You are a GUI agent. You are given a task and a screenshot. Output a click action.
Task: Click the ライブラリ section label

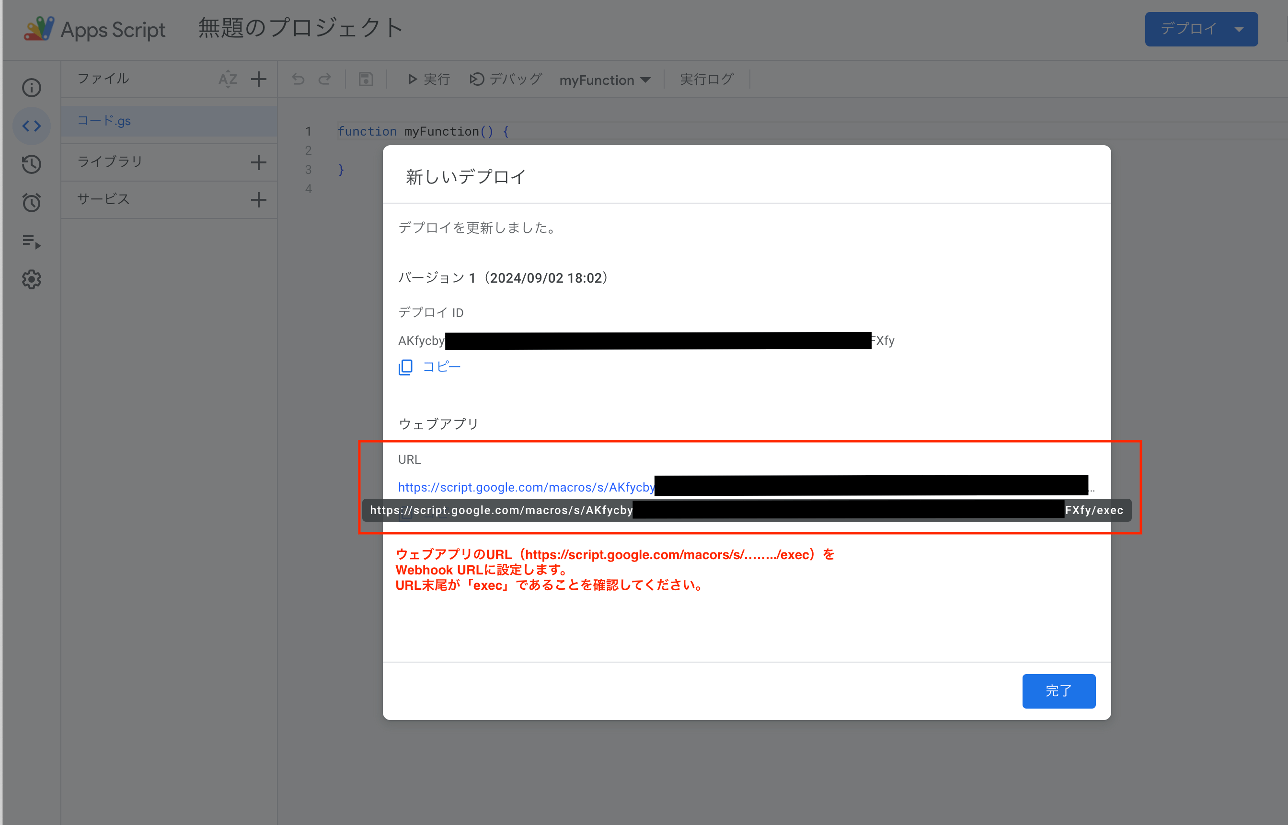(110, 161)
